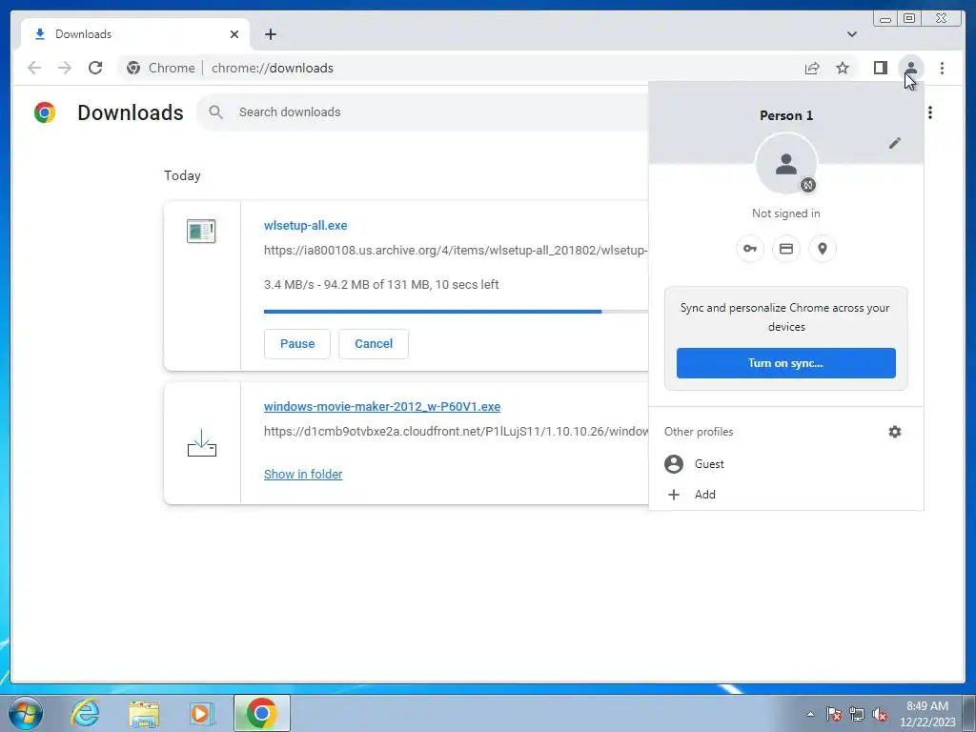Image resolution: width=976 pixels, height=732 pixels.
Task: Select the Downloads tab
Action: pos(135,34)
